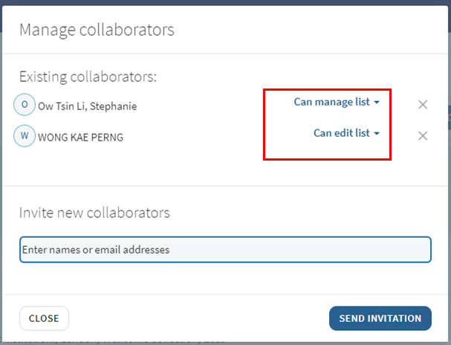Click the caret arrow beside "Can manage list"

pos(377,103)
